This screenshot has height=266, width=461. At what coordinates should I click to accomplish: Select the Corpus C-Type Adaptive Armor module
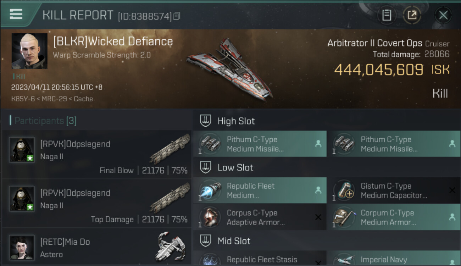[260, 217]
